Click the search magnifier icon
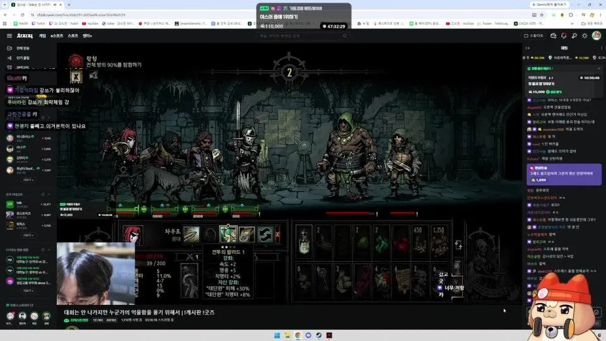Image resolution: width=606 pixels, height=341 pixels. coord(345,35)
